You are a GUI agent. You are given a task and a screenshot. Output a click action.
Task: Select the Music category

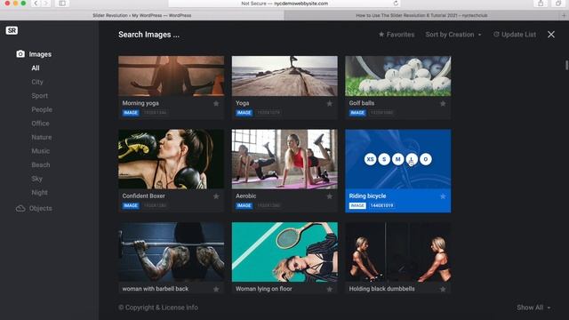pos(40,151)
